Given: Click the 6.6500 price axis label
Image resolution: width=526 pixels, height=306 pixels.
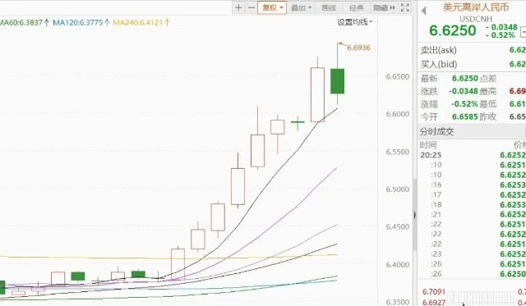Looking at the screenshot, I should 398,76.
